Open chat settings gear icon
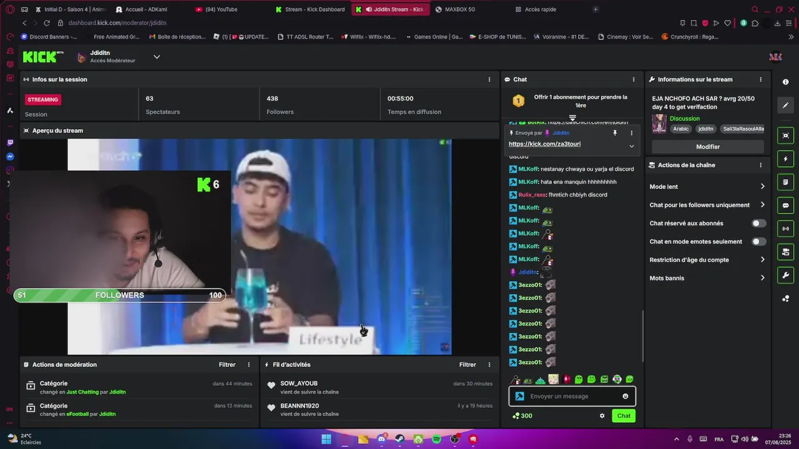The image size is (799, 449). [x=602, y=416]
